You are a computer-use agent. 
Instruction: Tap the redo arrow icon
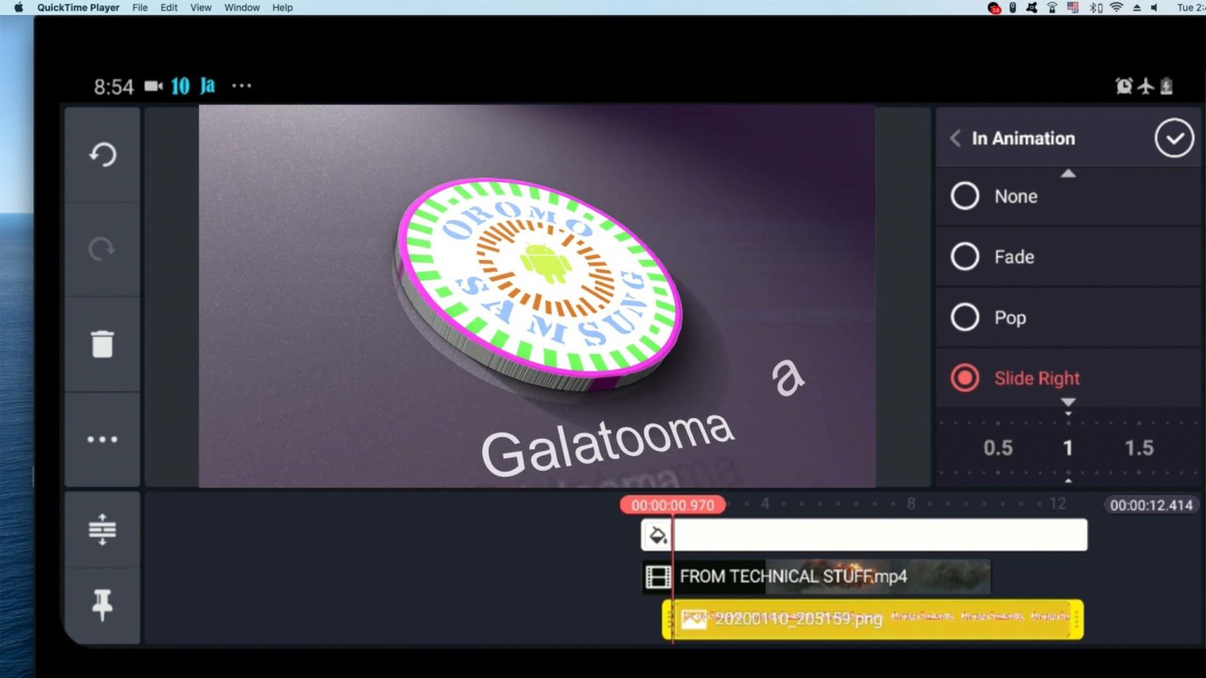pyautogui.click(x=102, y=250)
